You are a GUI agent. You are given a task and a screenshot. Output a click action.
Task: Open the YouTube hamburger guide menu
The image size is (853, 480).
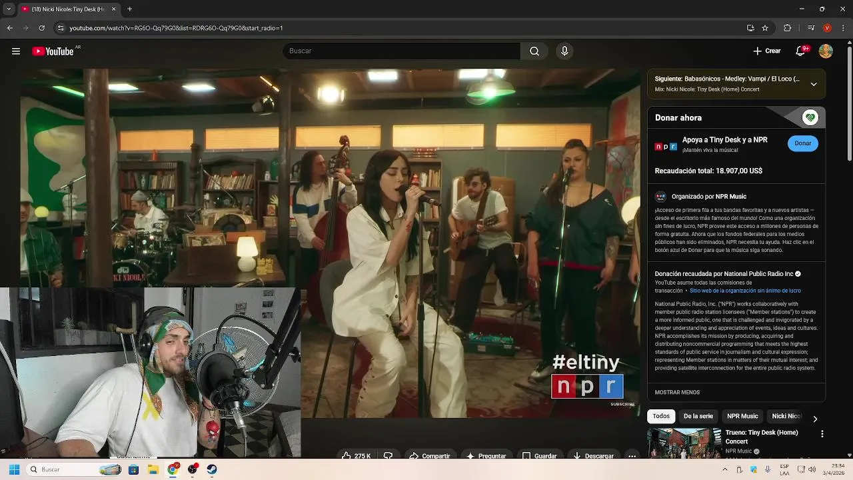pos(16,51)
